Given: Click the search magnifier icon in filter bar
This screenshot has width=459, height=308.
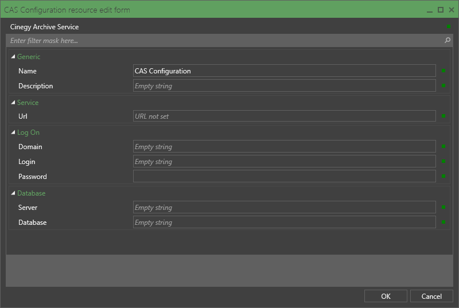Looking at the screenshot, I should 448,40.
